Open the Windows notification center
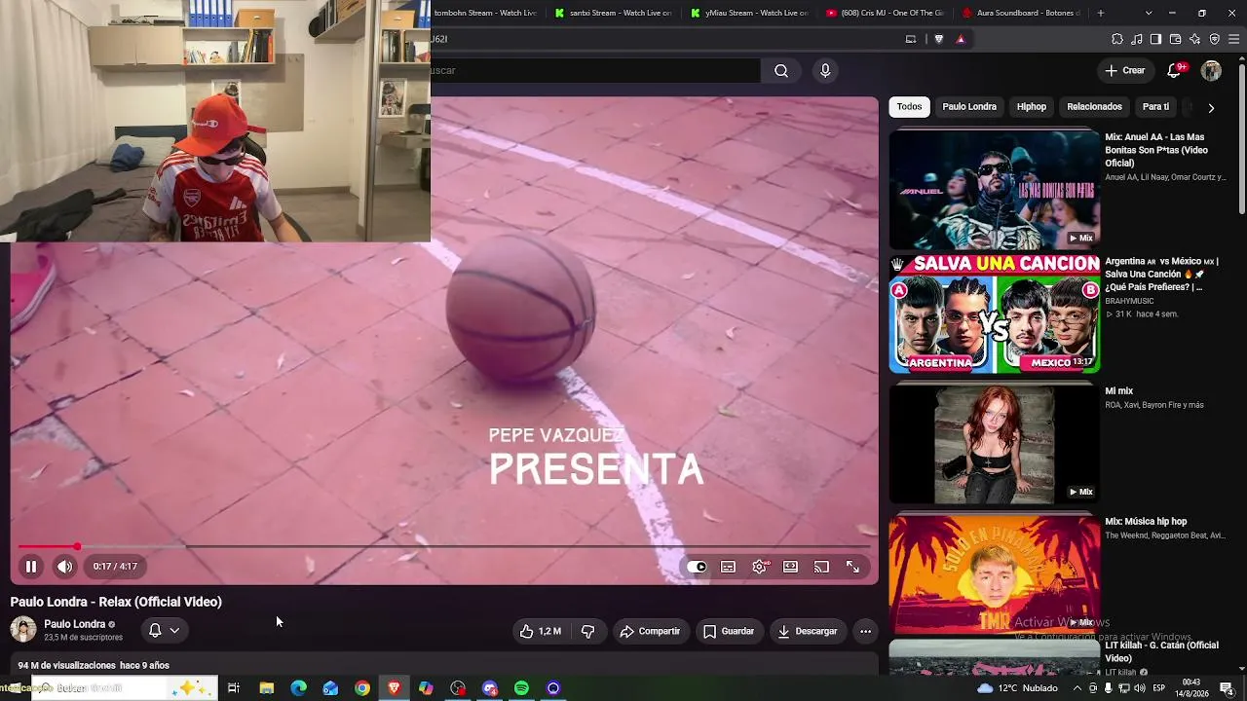The image size is (1247, 701). (x=1227, y=688)
